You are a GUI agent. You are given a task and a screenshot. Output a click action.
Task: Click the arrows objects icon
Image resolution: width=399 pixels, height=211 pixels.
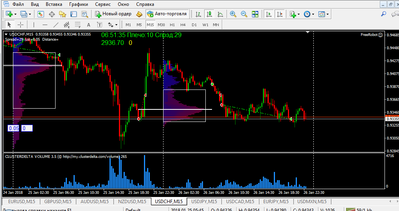tap(111, 25)
